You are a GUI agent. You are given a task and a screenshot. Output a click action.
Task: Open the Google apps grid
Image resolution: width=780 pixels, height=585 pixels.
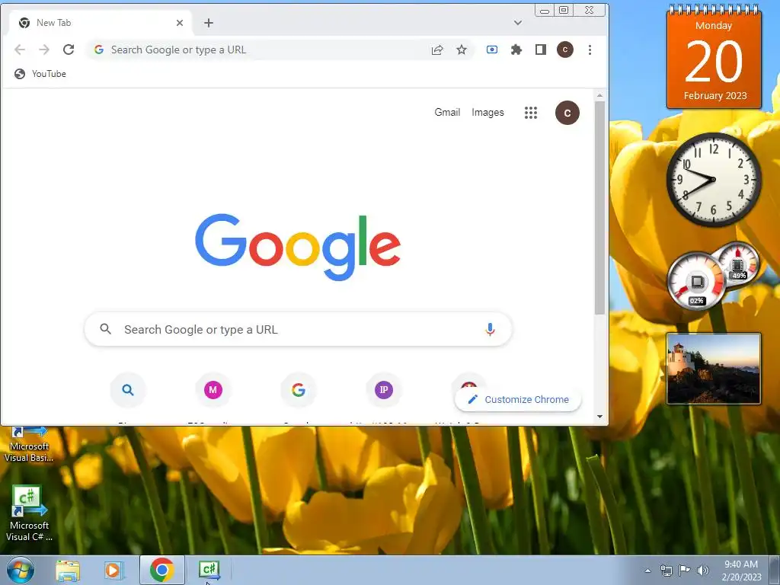(531, 113)
